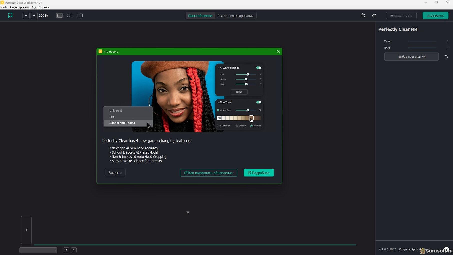Switch to the Режим редактирования tab
This screenshot has height=255, width=453.
click(x=235, y=16)
